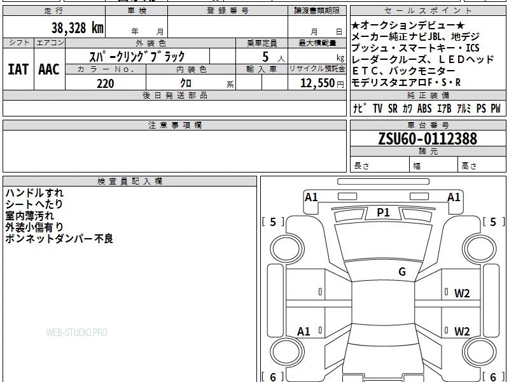Click the 内装色 header
Viewport: 509px width, 382px height.
[x=192, y=69]
